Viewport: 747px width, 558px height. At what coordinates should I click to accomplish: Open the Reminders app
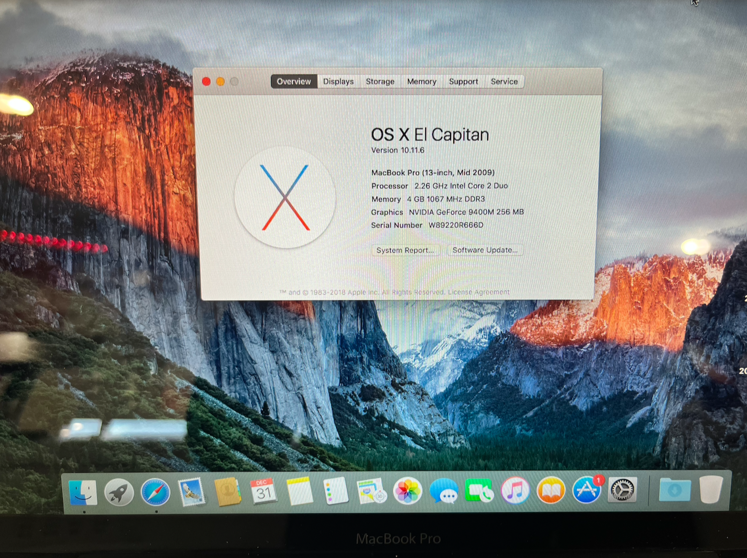point(336,491)
